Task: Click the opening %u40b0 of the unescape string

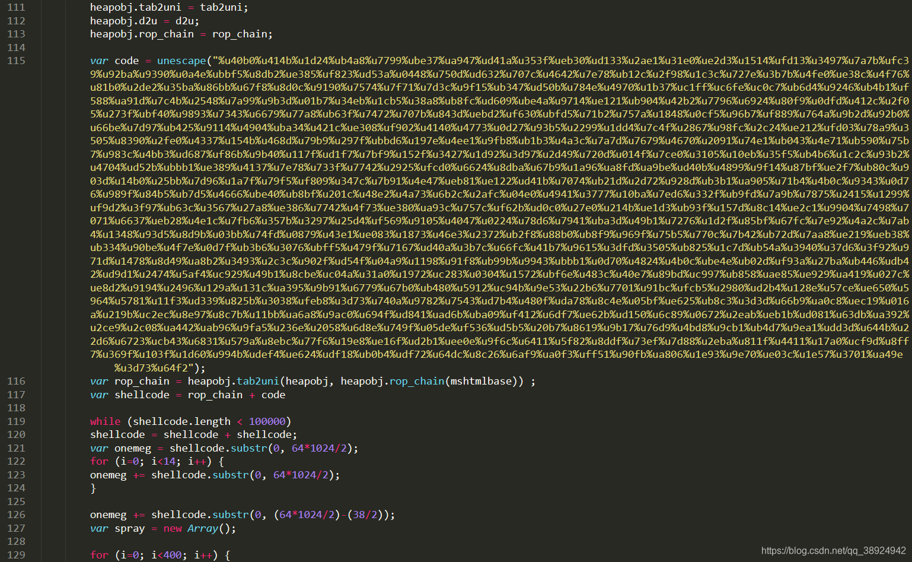Action: tap(238, 61)
